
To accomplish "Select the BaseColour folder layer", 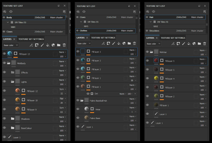I will click(35, 128).
